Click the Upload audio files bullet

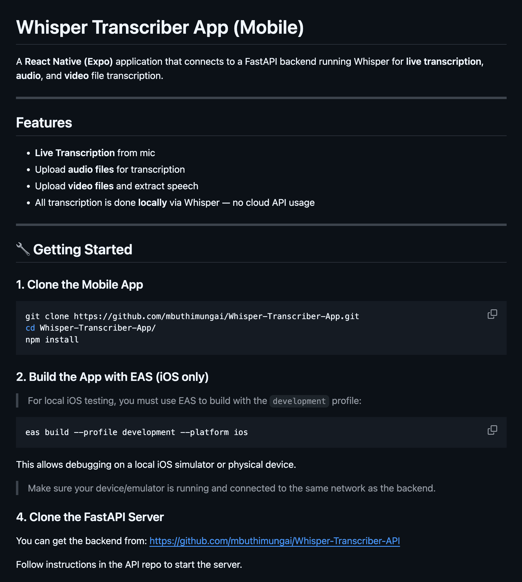point(110,169)
